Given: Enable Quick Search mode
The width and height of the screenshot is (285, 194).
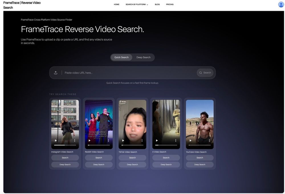Looking at the screenshot, I should 121,57.
